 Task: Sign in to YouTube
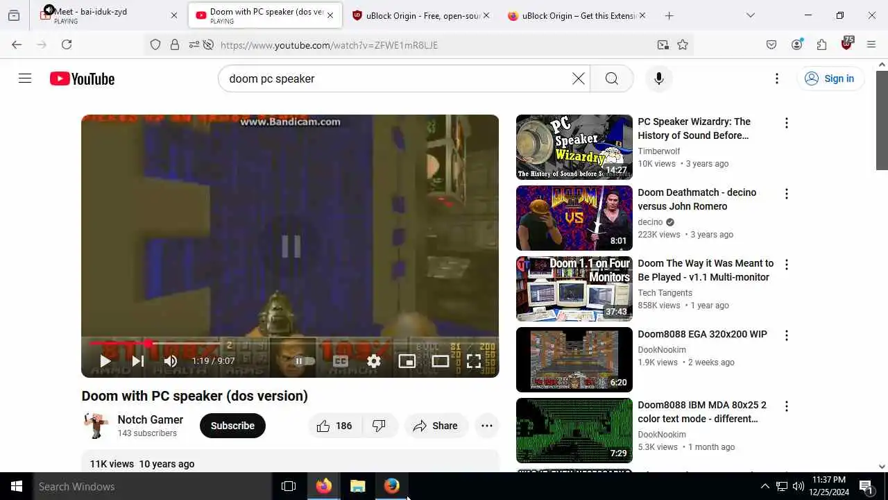pyautogui.click(x=830, y=78)
